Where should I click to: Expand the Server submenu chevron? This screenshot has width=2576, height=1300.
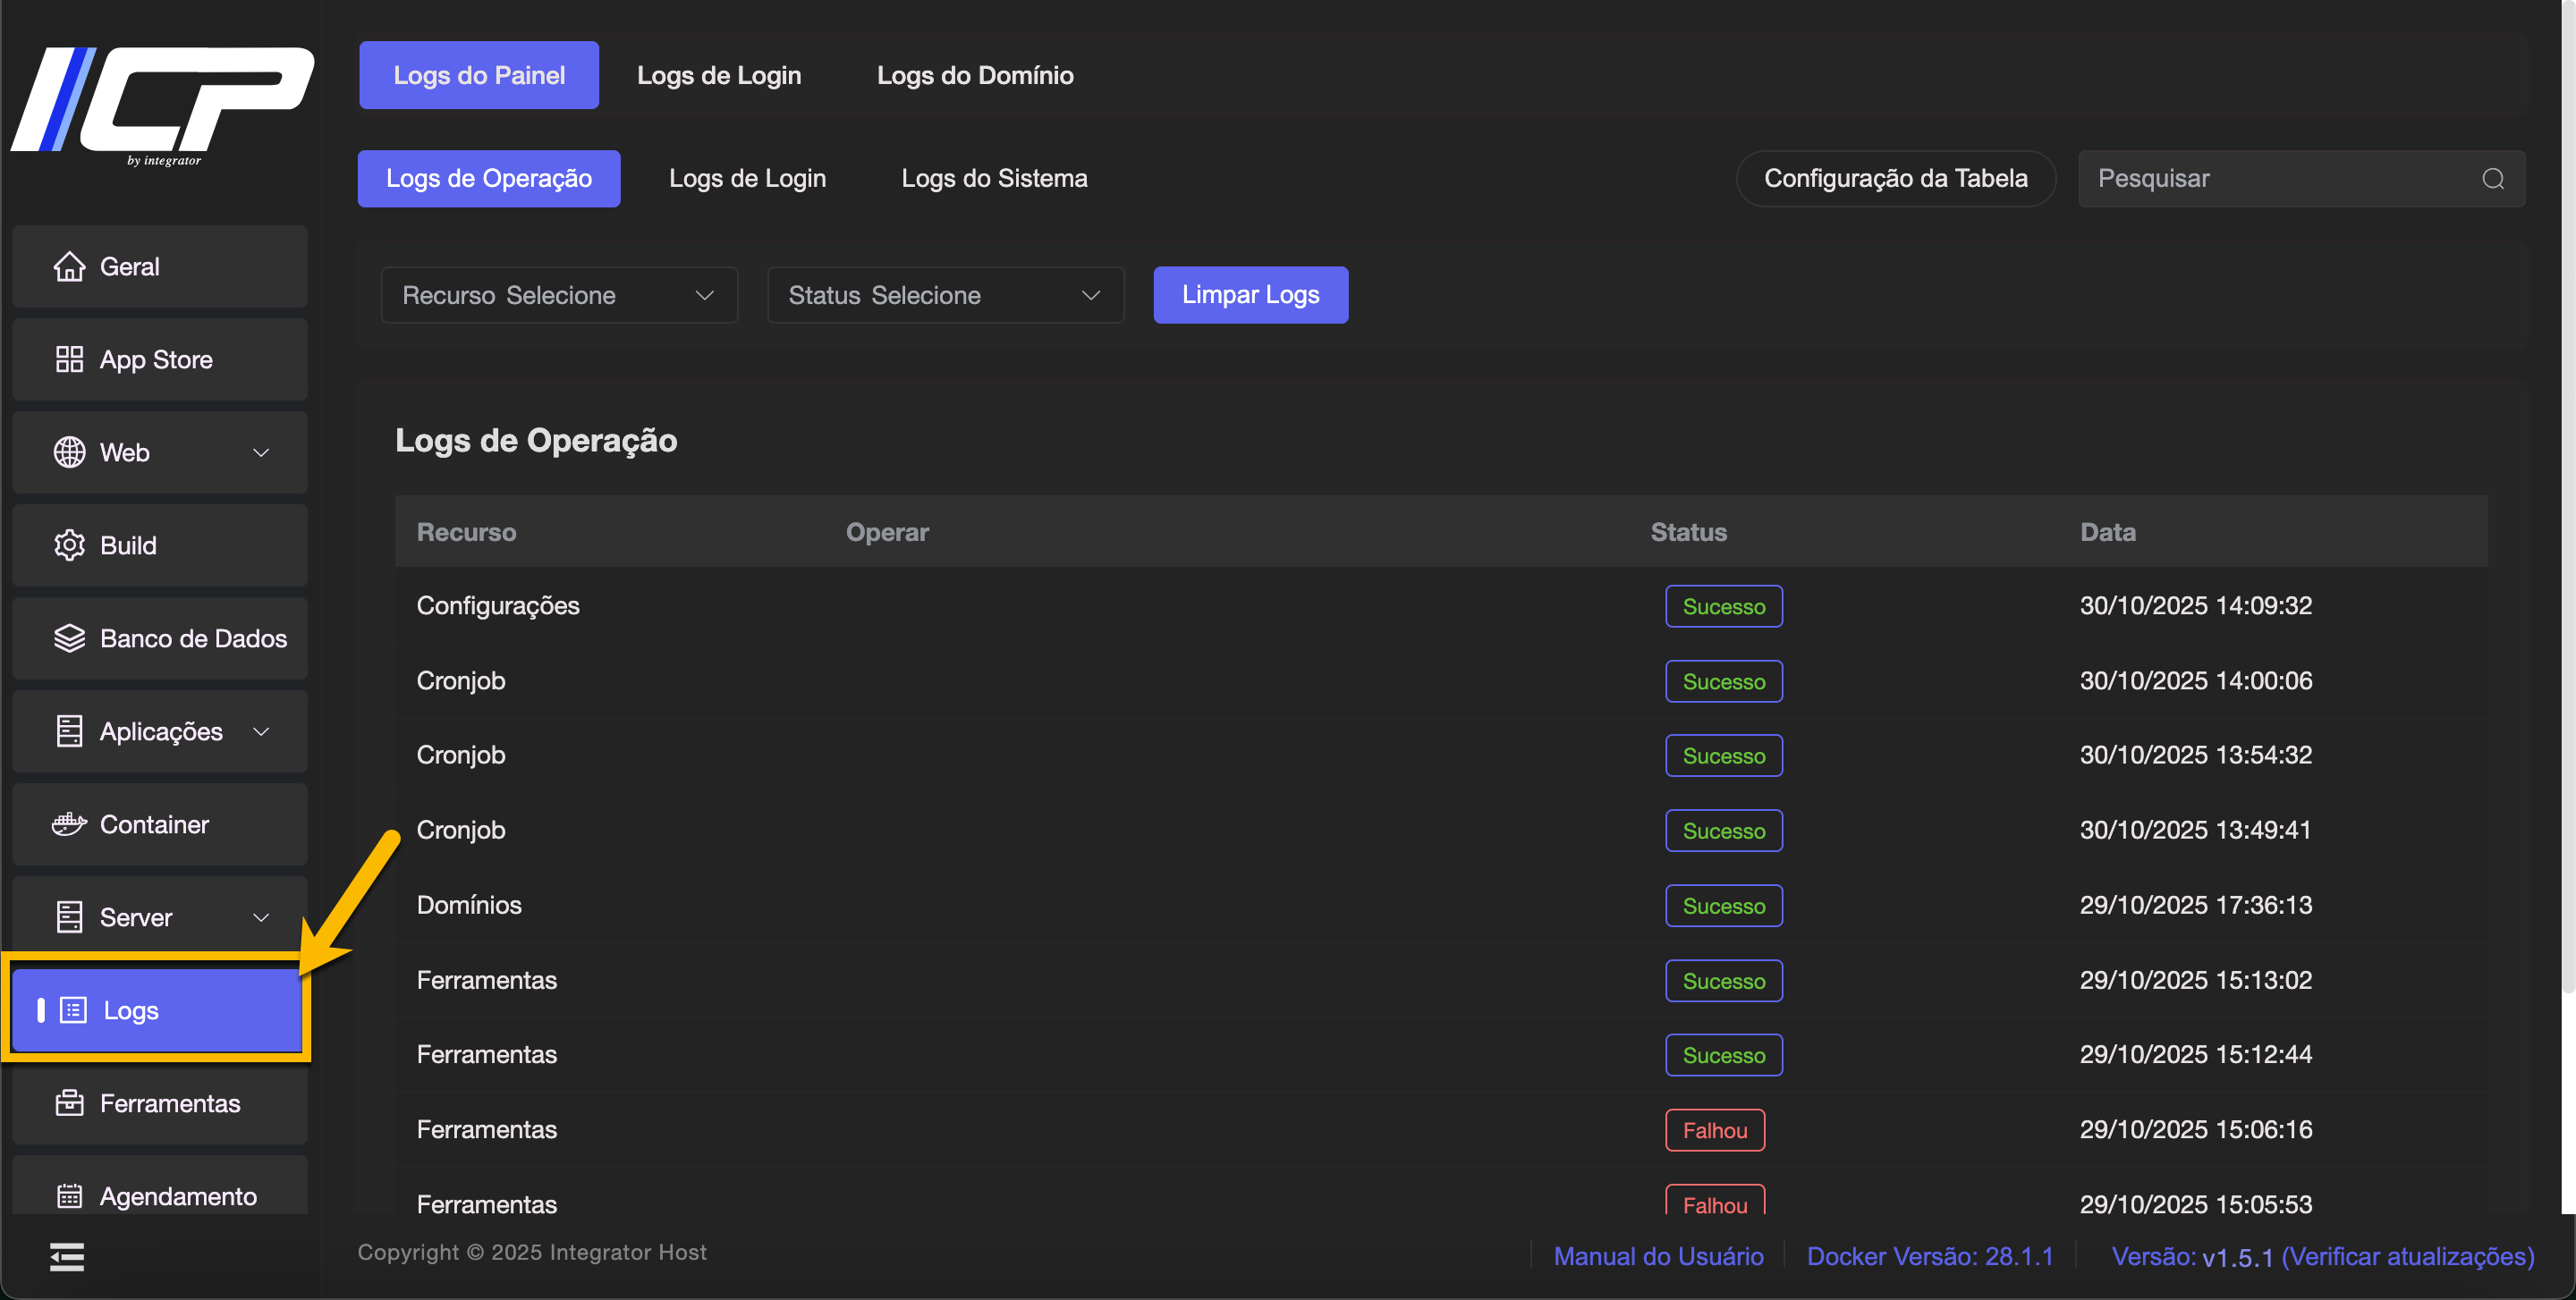[261, 917]
